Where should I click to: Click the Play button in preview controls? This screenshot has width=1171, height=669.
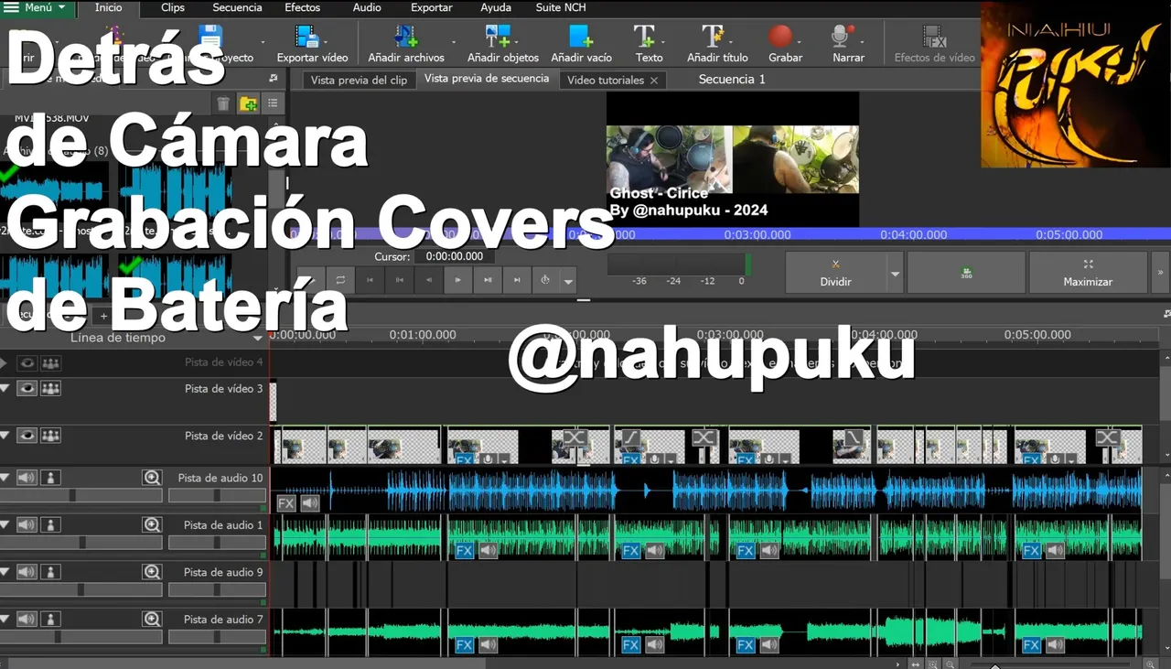[457, 280]
